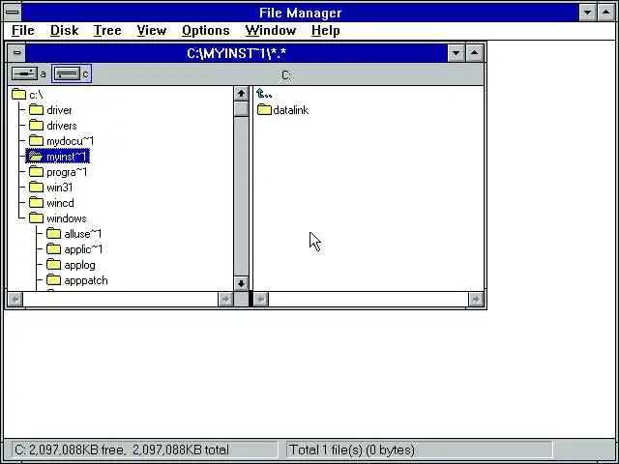Click folder icon beside windows
This screenshot has width=619, height=464.
click(36, 217)
